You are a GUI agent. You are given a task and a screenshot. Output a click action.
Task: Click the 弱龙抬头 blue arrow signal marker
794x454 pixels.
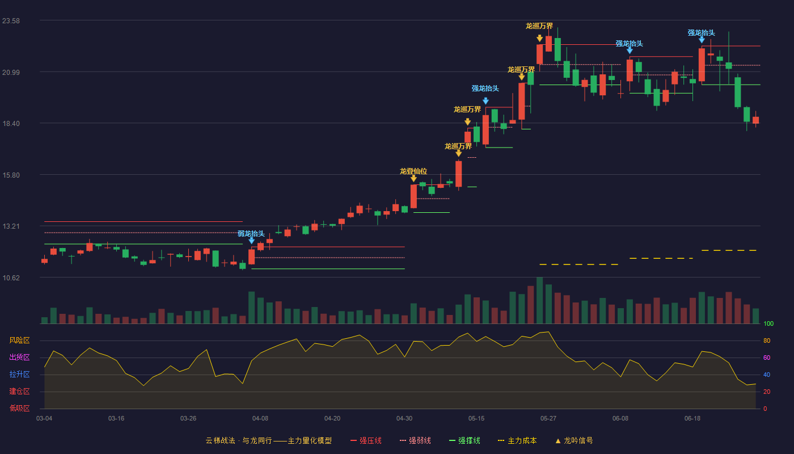point(251,241)
